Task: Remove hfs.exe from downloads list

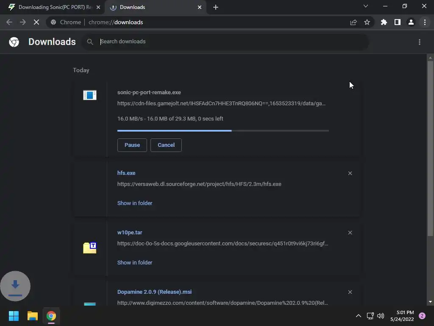Action: 350,173
